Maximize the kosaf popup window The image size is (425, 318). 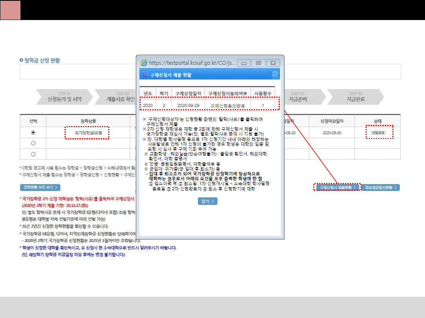coord(258,63)
